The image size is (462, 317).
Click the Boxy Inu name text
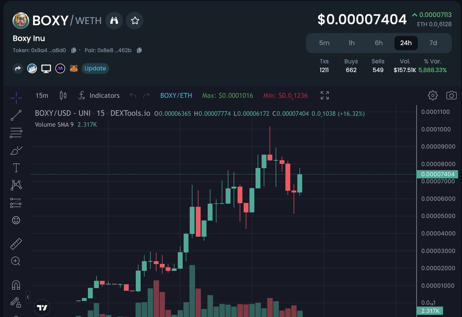[x=29, y=38]
